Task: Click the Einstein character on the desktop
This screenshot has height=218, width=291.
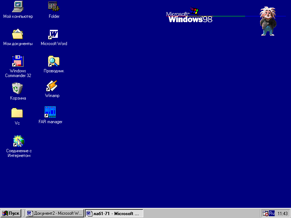Action: pos(268,21)
